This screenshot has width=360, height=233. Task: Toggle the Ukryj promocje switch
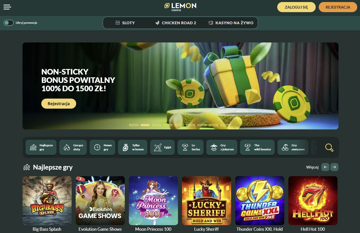pos(8,23)
